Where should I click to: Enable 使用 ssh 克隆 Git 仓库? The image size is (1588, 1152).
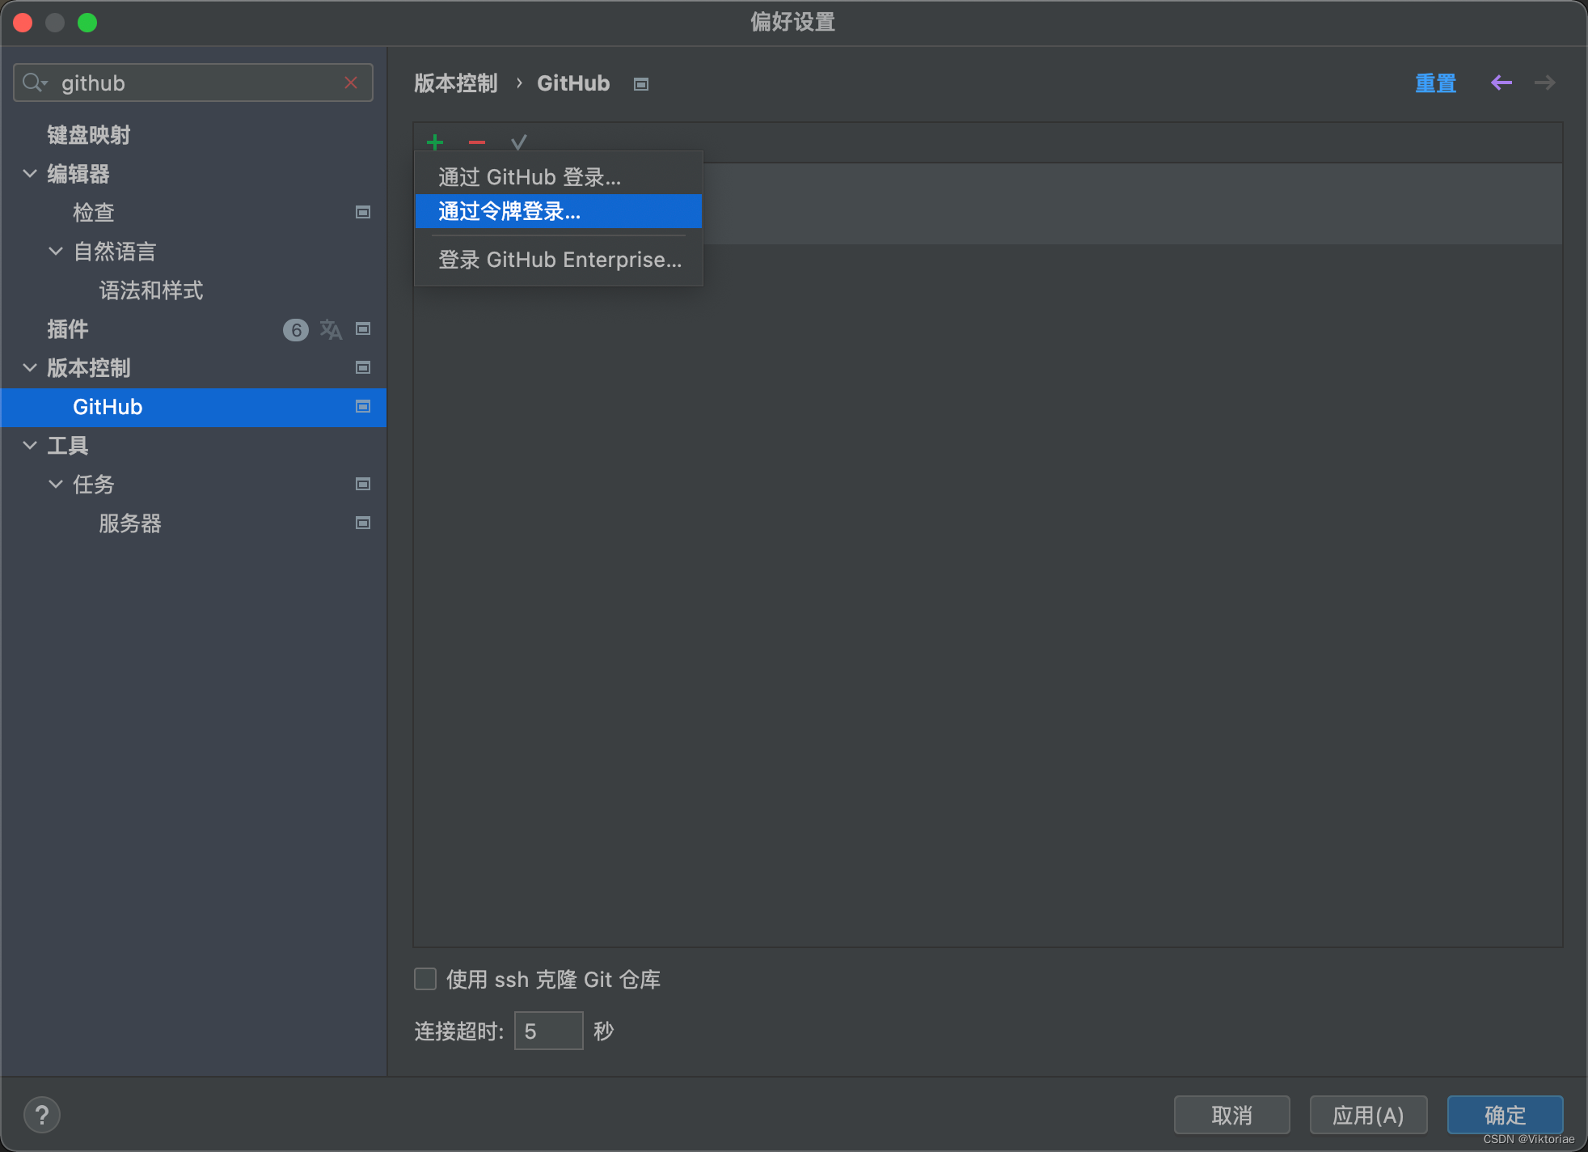424,979
